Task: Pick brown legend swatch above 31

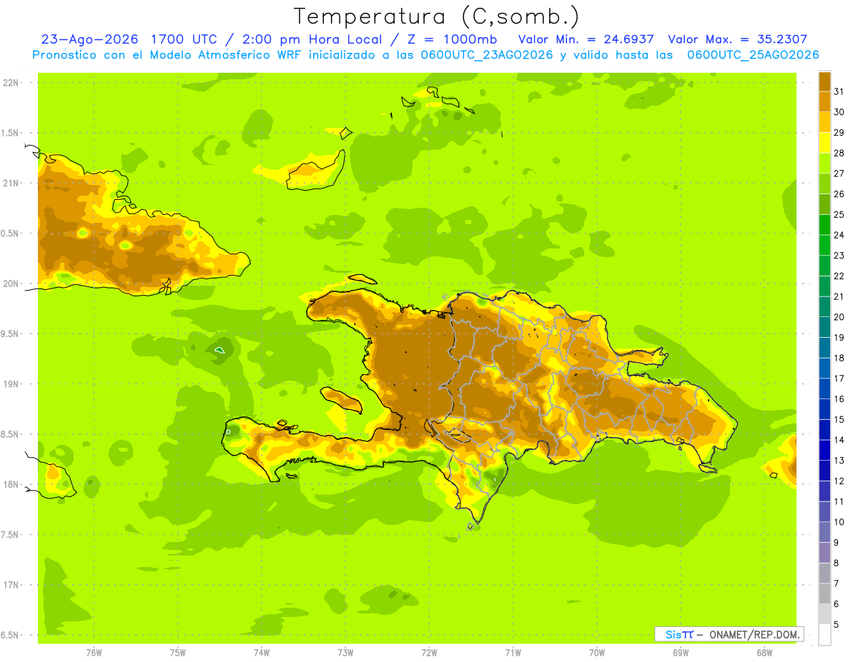Action: coord(824,81)
